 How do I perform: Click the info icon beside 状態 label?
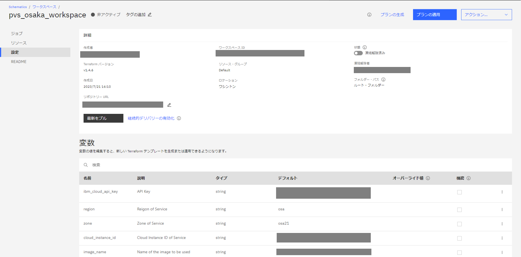[x=365, y=47]
